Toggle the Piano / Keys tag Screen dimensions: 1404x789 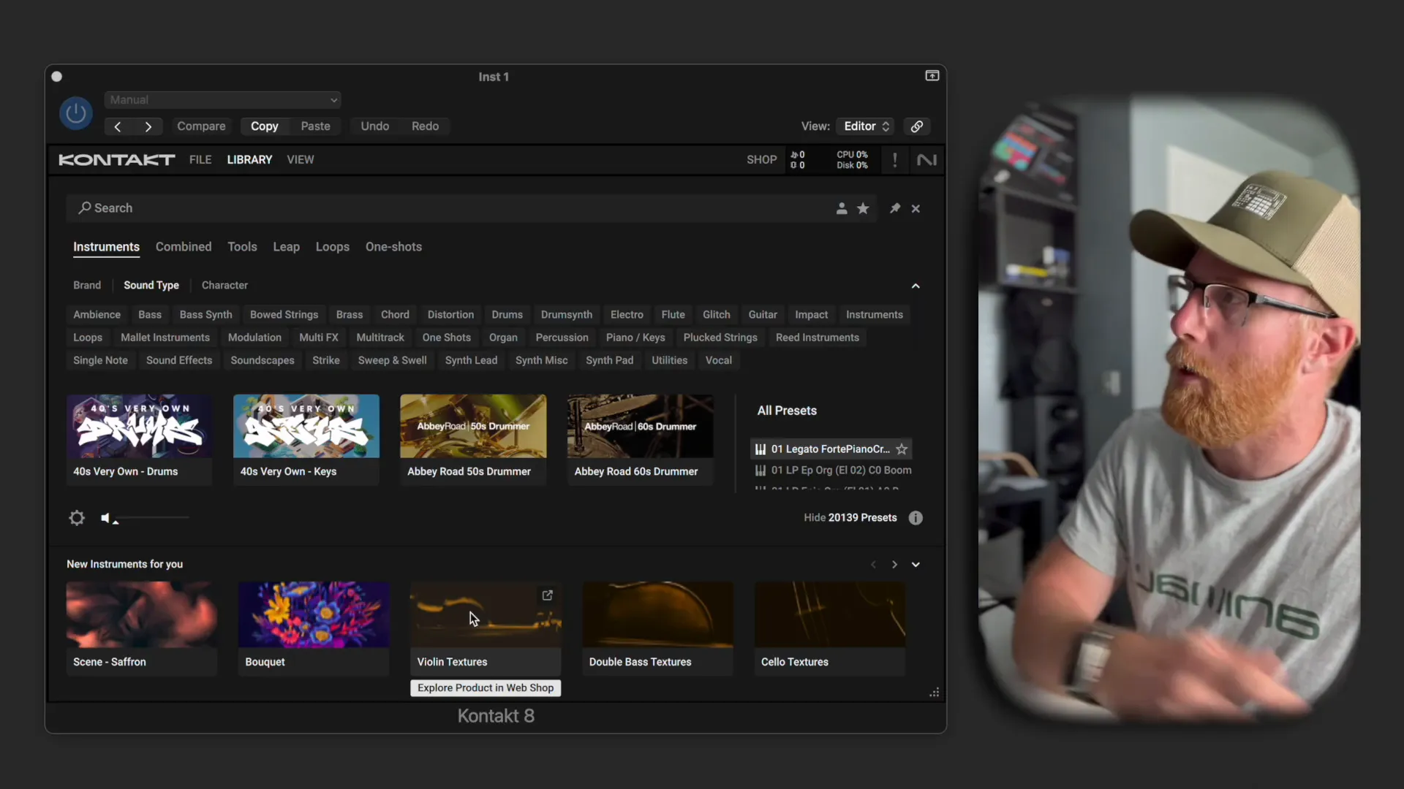(x=635, y=338)
